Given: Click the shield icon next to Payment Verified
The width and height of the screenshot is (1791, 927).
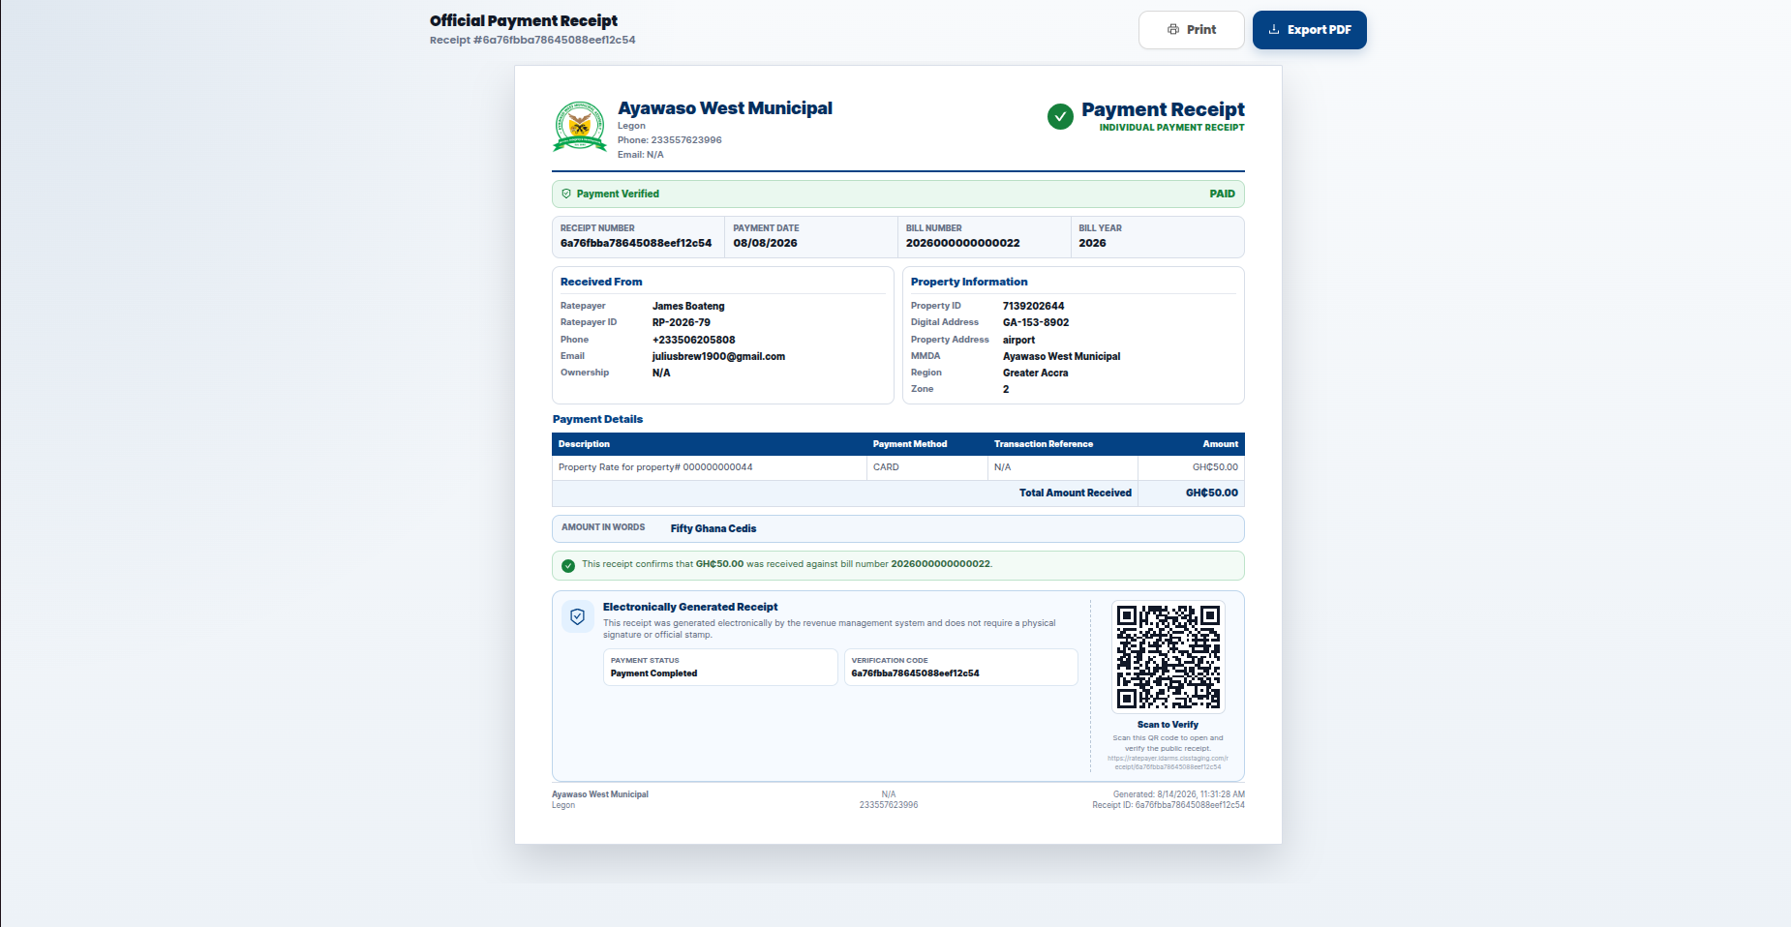Looking at the screenshot, I should (566, 194).
